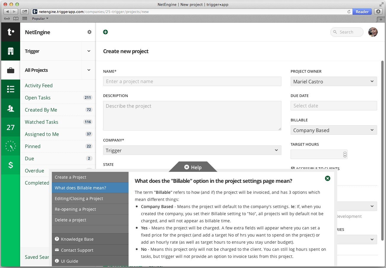Click Safari Reader button
The image size is (386, 268).
pyautogui.click(x=362, y=12)
